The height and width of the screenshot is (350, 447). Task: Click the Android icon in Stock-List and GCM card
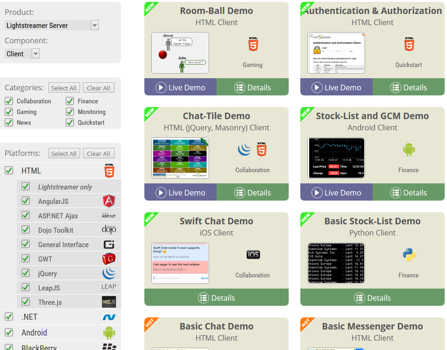point(409,149)
